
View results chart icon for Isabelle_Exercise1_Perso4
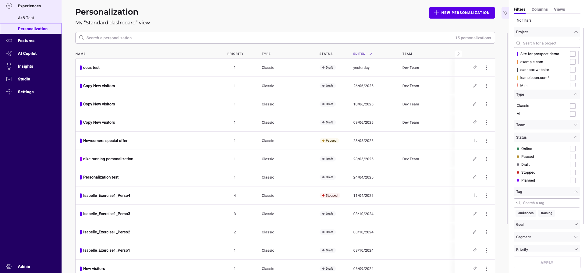point(474,196)
